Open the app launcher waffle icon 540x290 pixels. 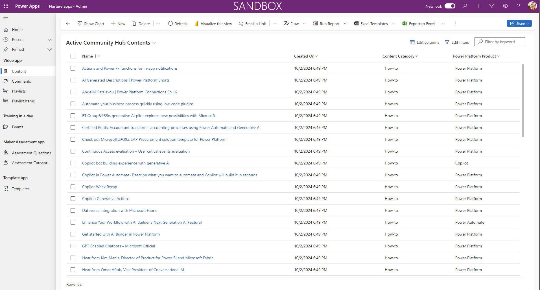[x=6, y=6]
